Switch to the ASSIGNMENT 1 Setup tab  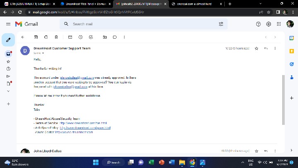[29, 4]
